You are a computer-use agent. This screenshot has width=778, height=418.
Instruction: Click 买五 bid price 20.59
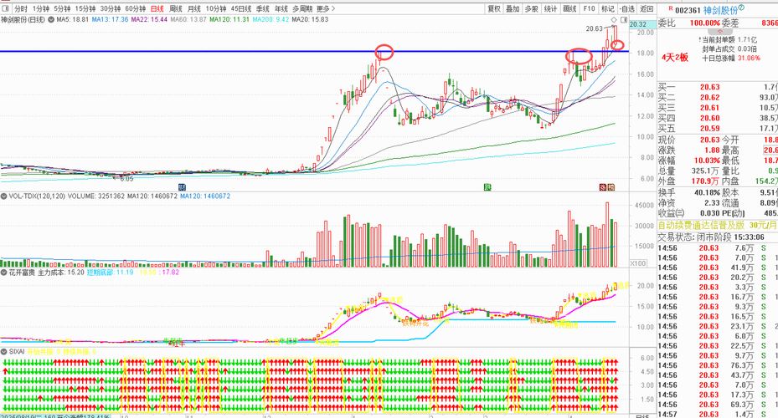[709, 129]
